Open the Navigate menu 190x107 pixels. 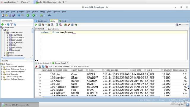(21, 12)
